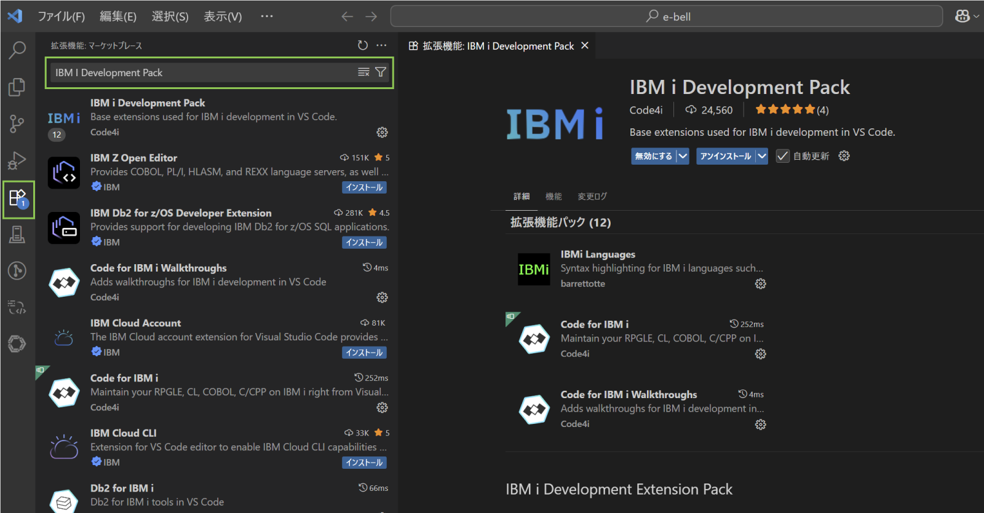Image resolution: width=984 pixels, height=513 pixels.
Task: Install IBM Z Open Editor
Action: pyautogui.click(x=364, y=187)
